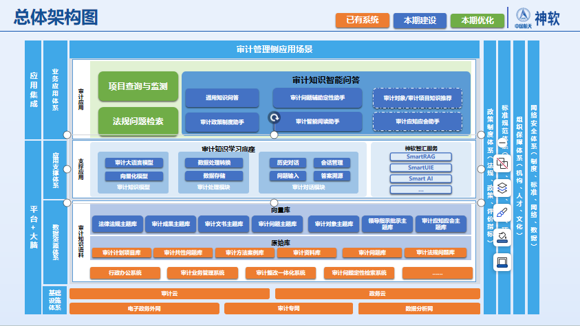Click the 已有系统 orange legend box
580x326 pixels.
(362, 21)
